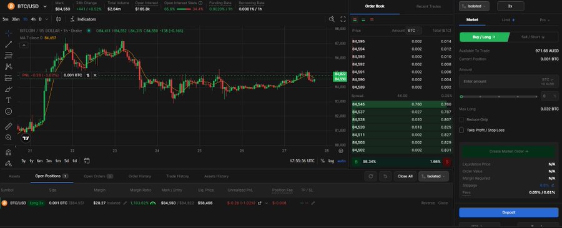The width and height of the screenshot is (562, 228).
Task: Share the unrealized PnL
Action: [260, 203]
